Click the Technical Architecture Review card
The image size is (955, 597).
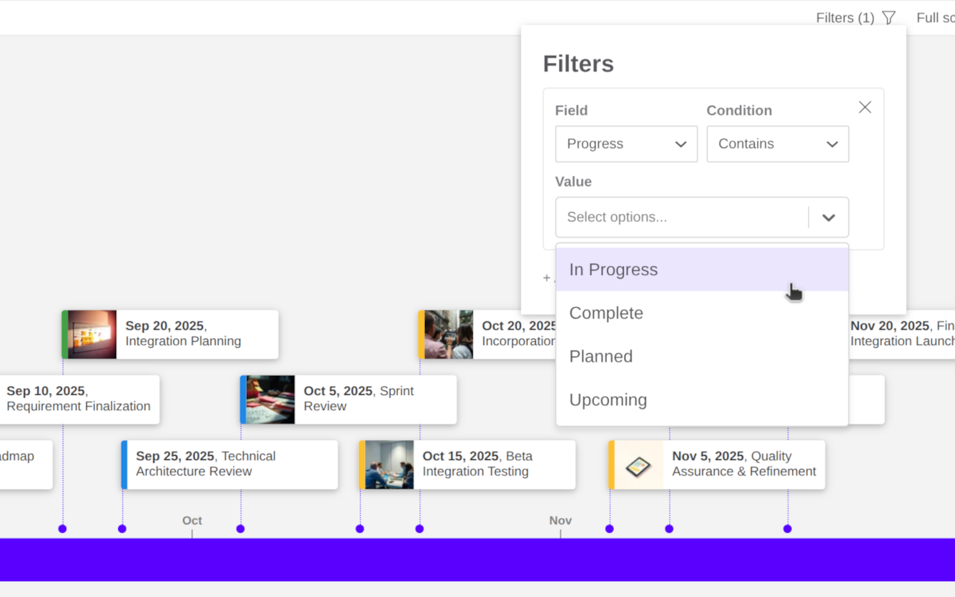tap(229, 465)
